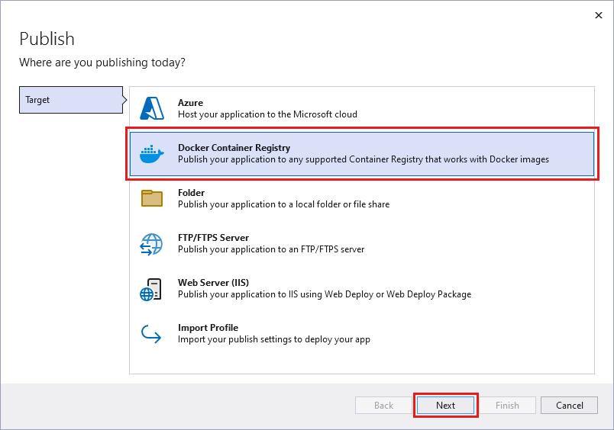Screen dimensions: 614x430
Task: Select FTP/FTPS Server title text
Action: click(x=213, y=238)
